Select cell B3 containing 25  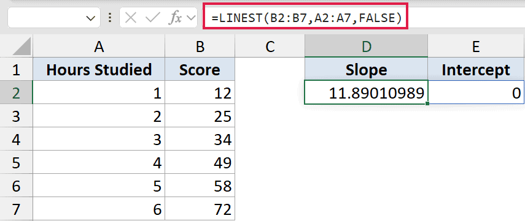coord(200,116)
